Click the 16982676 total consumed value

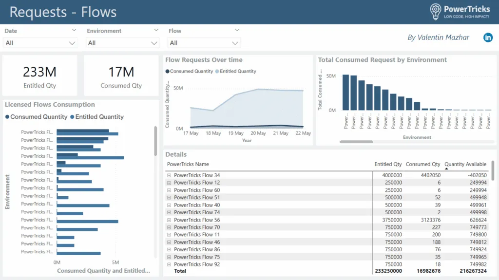coord(429,271)
